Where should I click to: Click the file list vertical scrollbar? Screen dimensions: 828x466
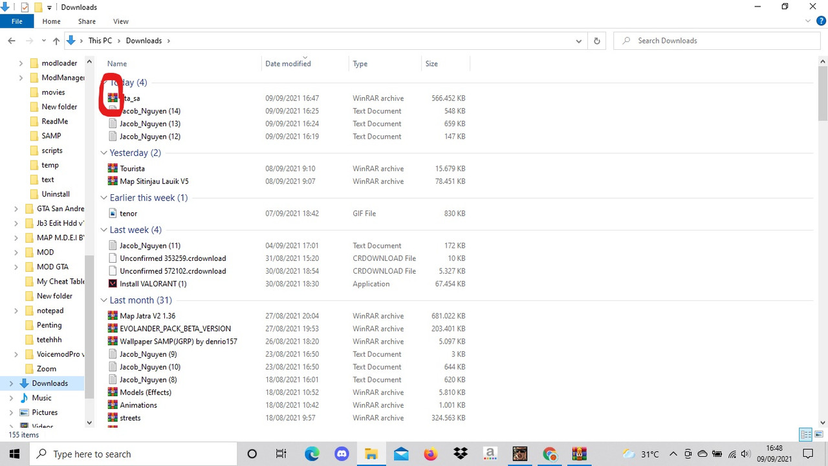(x=823, y=94)
